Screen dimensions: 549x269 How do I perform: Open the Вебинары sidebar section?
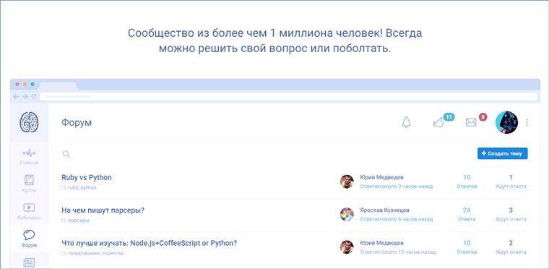coord(29,211)
